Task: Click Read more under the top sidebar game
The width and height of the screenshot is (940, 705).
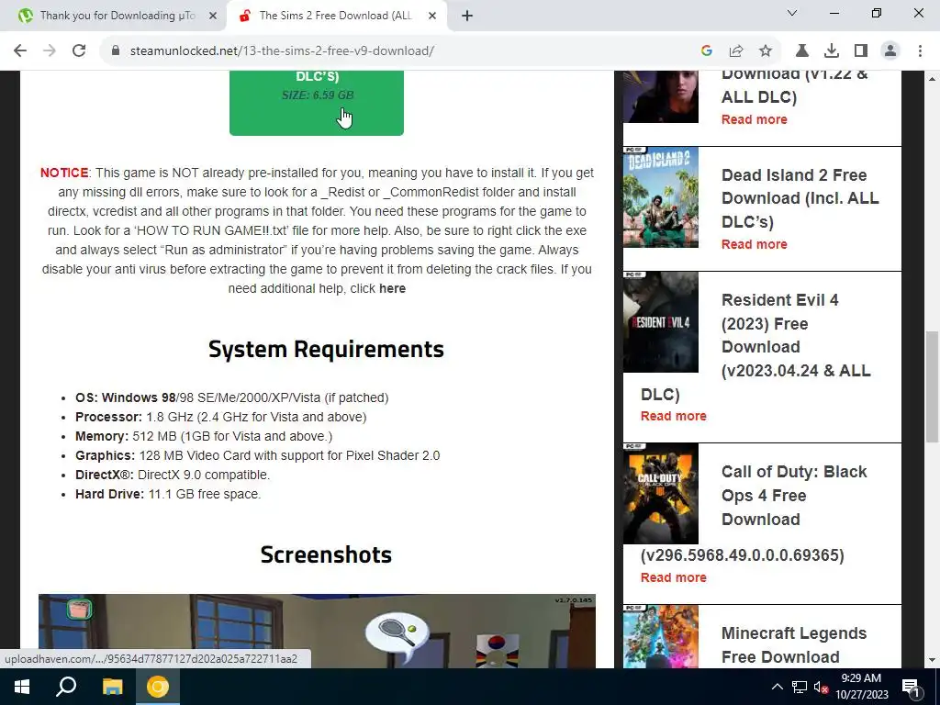Action: pos(755,119)
